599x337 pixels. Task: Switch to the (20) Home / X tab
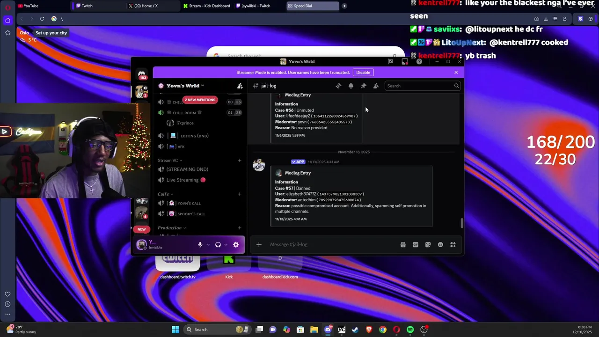[x=153, y=6]
